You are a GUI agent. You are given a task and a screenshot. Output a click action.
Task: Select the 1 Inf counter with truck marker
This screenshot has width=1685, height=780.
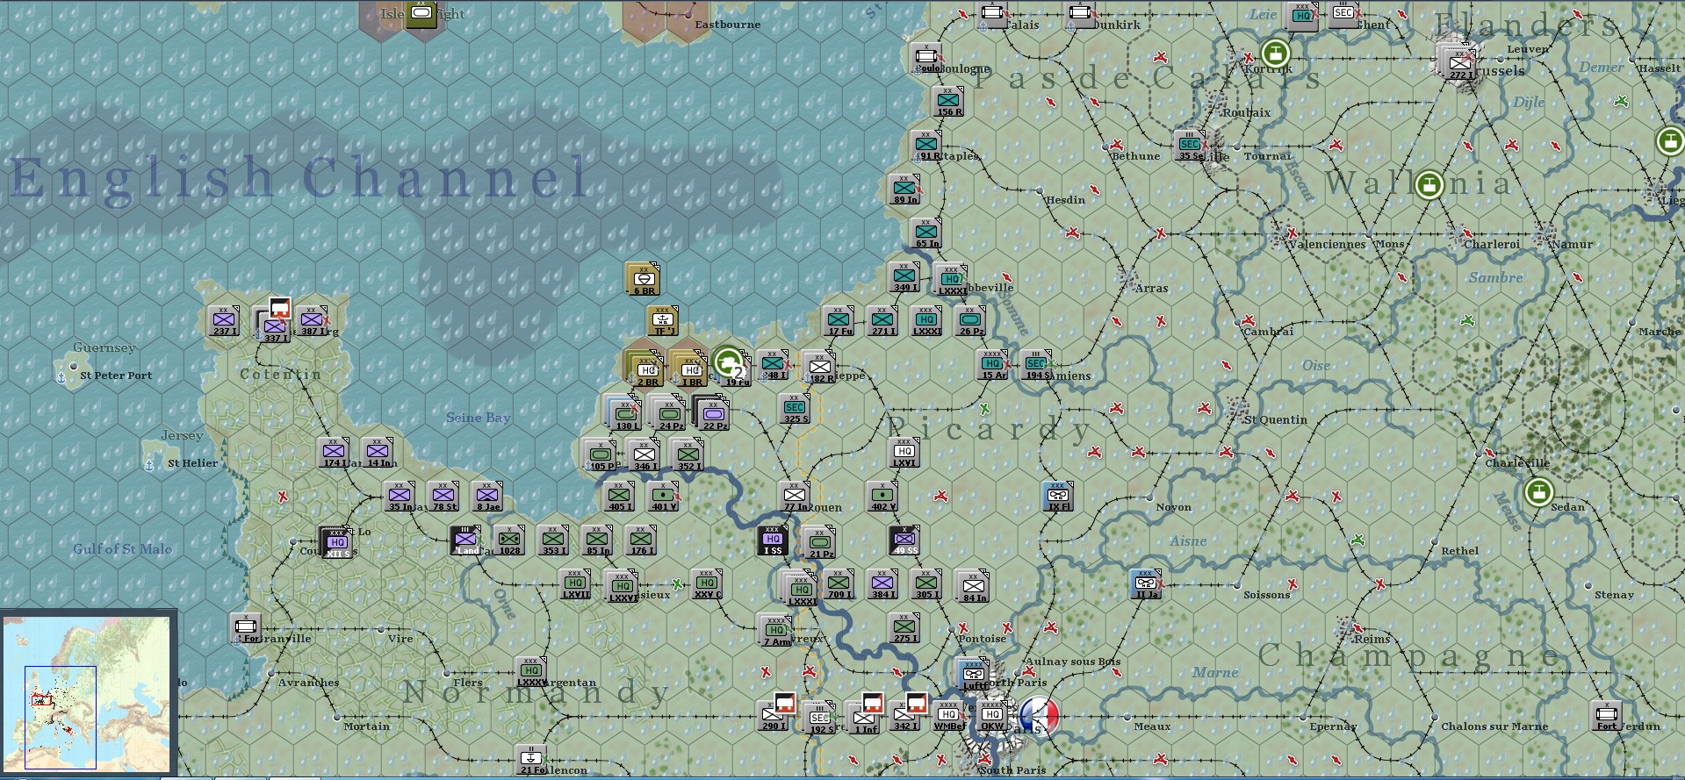click(865, 718)
